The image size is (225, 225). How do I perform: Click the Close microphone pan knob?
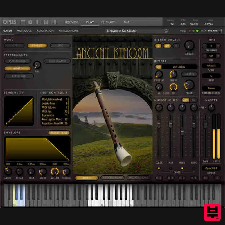click(x=159, y=108)
